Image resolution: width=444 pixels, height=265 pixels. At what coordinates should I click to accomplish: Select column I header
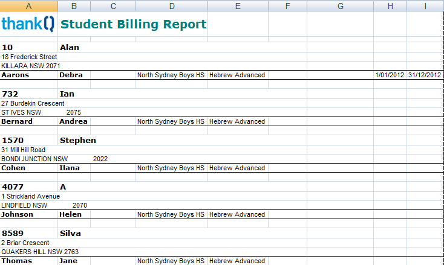coord(425,6)
